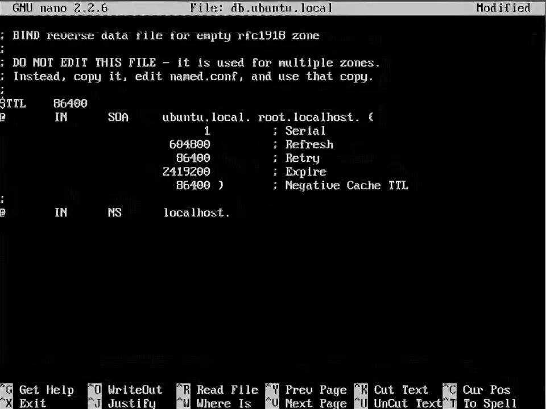Click the ^T key hint before To Spell
This screenshot has width=546, height=409.
point(449,403)
